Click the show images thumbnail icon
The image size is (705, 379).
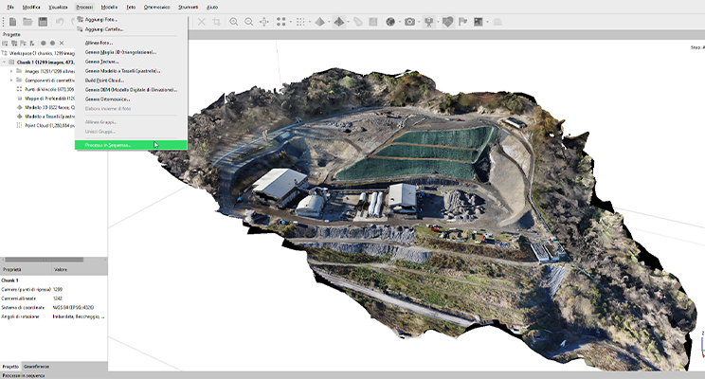pos(479,22)
